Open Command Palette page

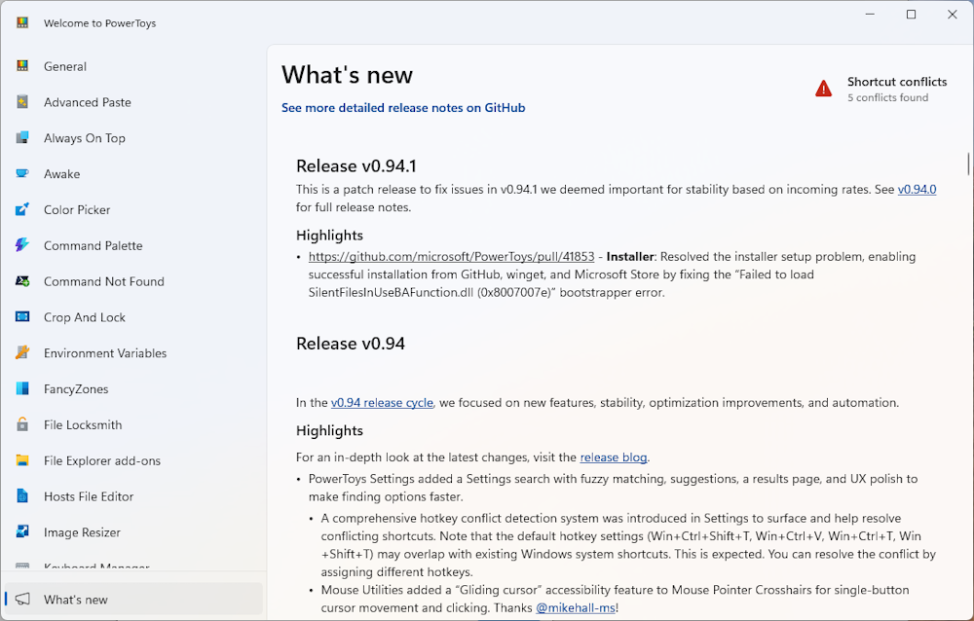pos(133,245)
